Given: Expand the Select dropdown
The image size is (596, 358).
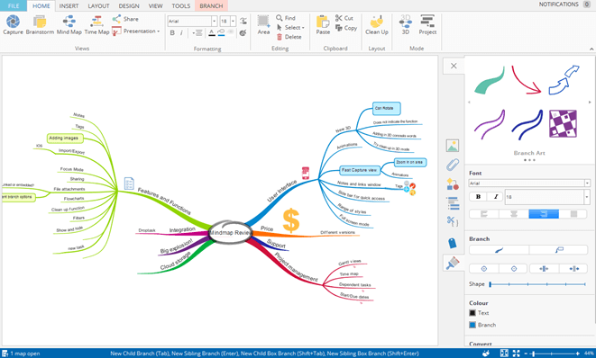Looking at the screenshot, I should (303, 28).
